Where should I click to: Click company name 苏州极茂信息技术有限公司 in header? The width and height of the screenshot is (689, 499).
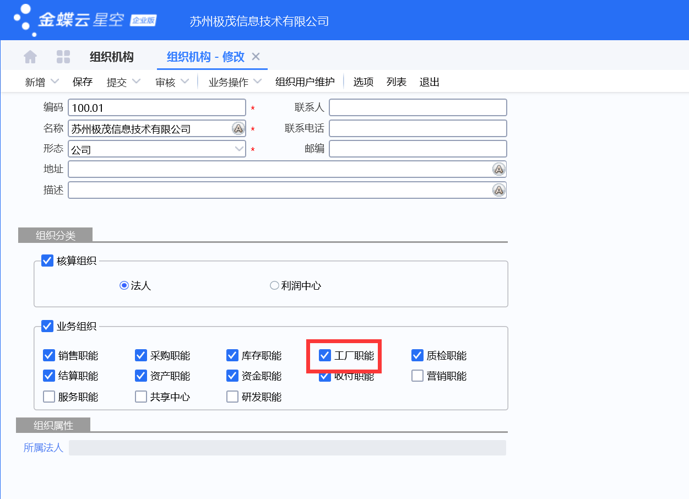tap(259, 21)
